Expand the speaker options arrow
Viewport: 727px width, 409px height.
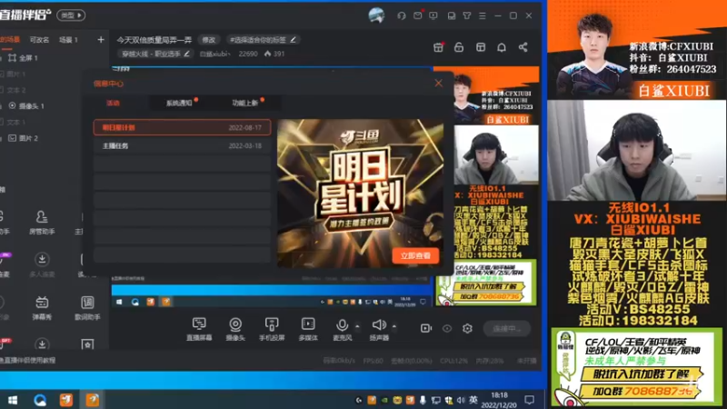[394, 326]
